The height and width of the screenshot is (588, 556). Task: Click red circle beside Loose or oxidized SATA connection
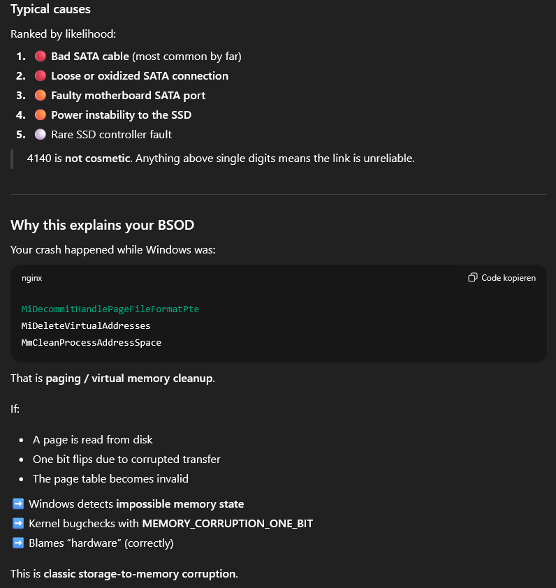coord(41,76)
